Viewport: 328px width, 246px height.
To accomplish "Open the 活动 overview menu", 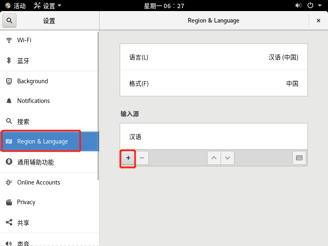I will tap(14, 6).
